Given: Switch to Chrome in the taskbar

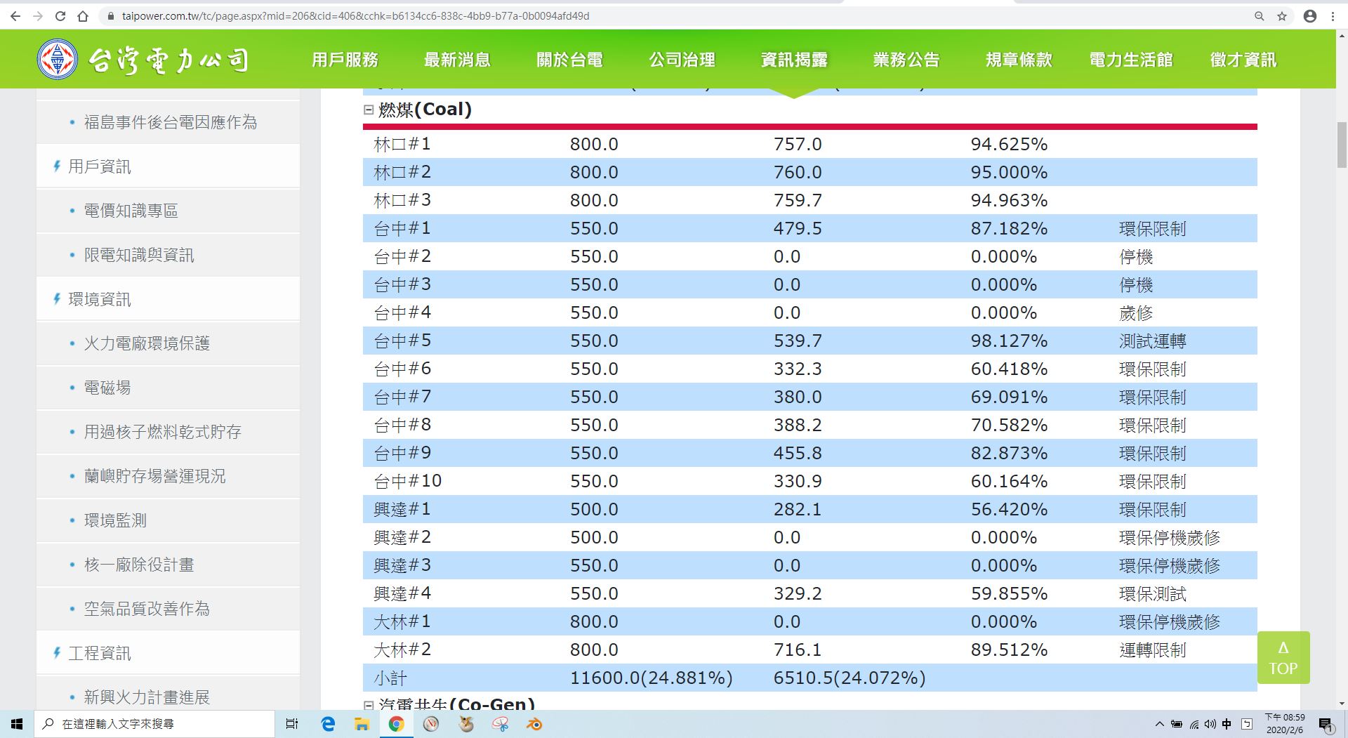Looking at the screenshot, I should pos(397,724).
